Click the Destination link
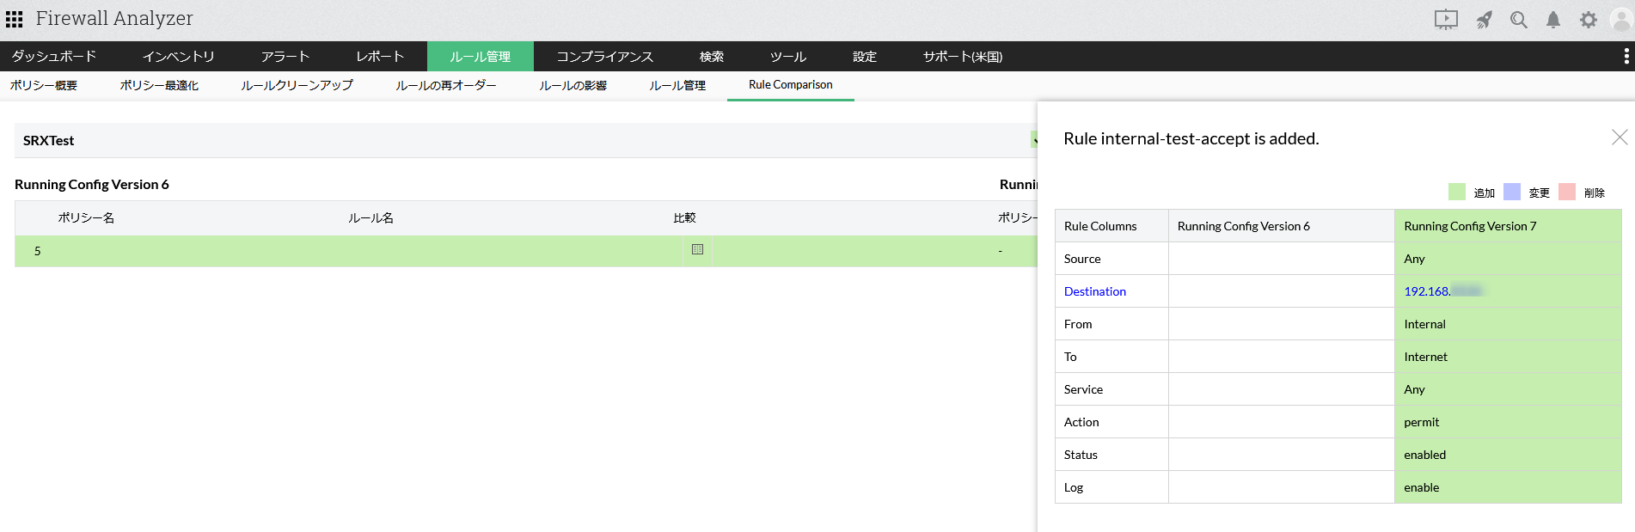The width and height of the screenshot is (1635, 532). [x=1094, y=291]
